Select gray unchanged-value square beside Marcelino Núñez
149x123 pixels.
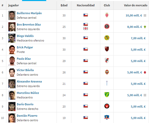click(145, 95)
